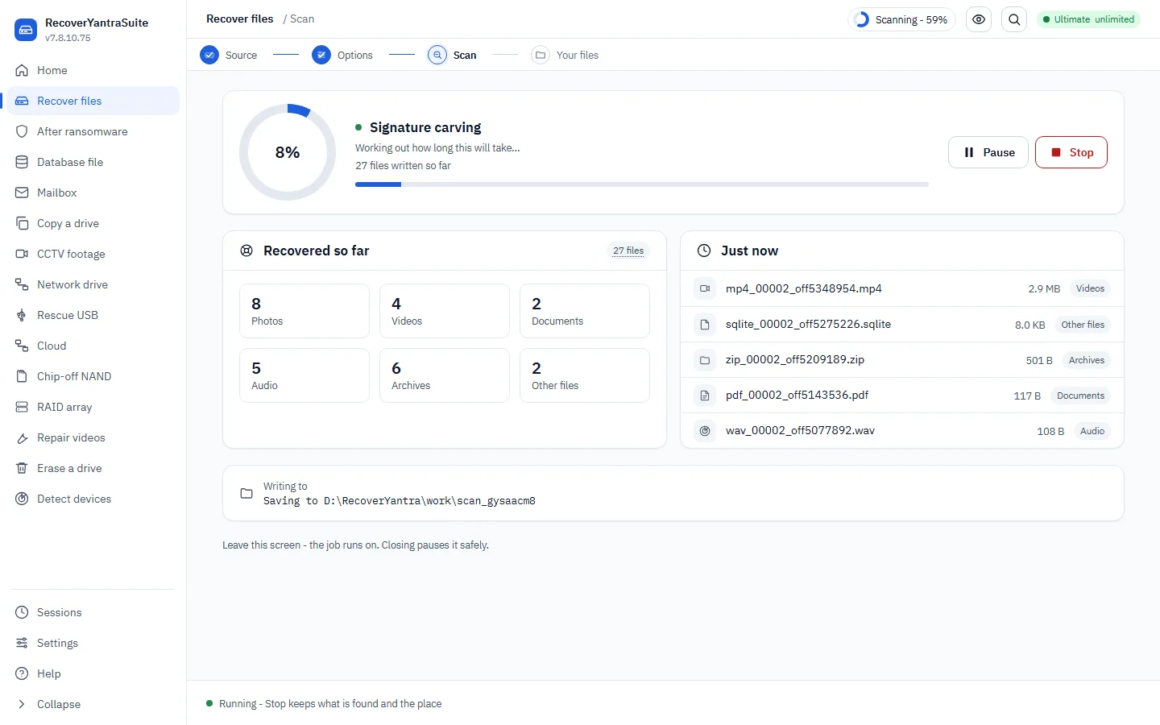
Task: Click the Chip-off NAND icon
Action: [x=22, y=376]
